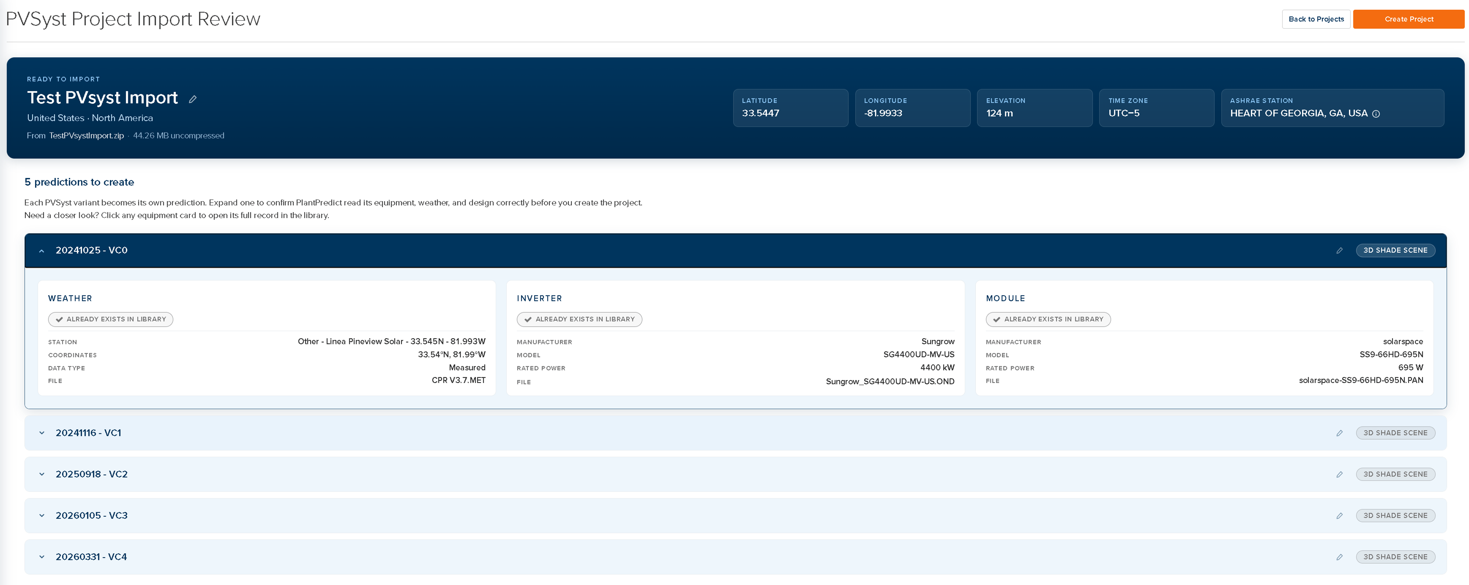Click the 5 predictions to create heading
1469x585 pixels.
[79, 182]
